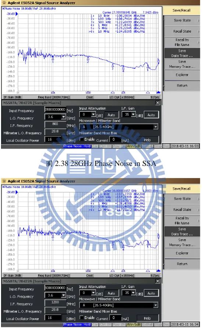
Task: Click Save State softkey in top 28GHz window
Action: [x=182, y=20]
